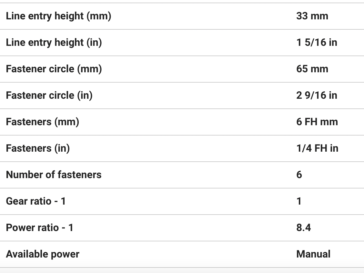Click the "Fastener circle (mm)" label
364x273 pixels.
pos(54,69)
